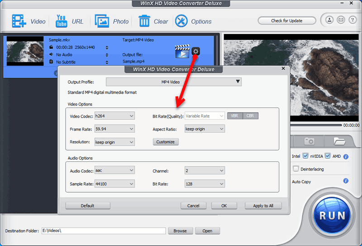Click Cancel in the settings dialog
Image resolution: width=362 pixels, height=246 pixels.
193,206
